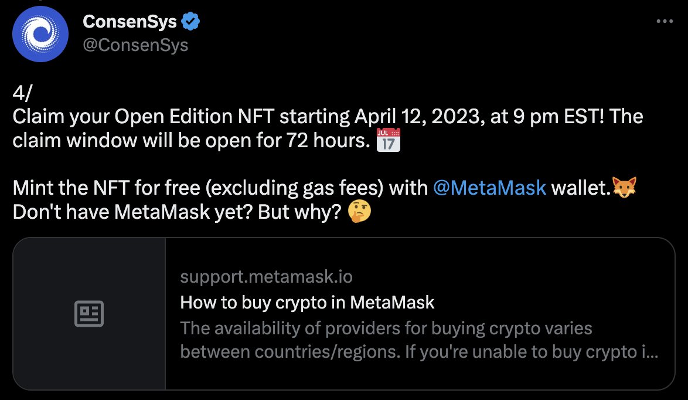Click the @ConsenSys handle
Image resolution: width=688 pixels, height=400 pixels.
pos(135,45)
